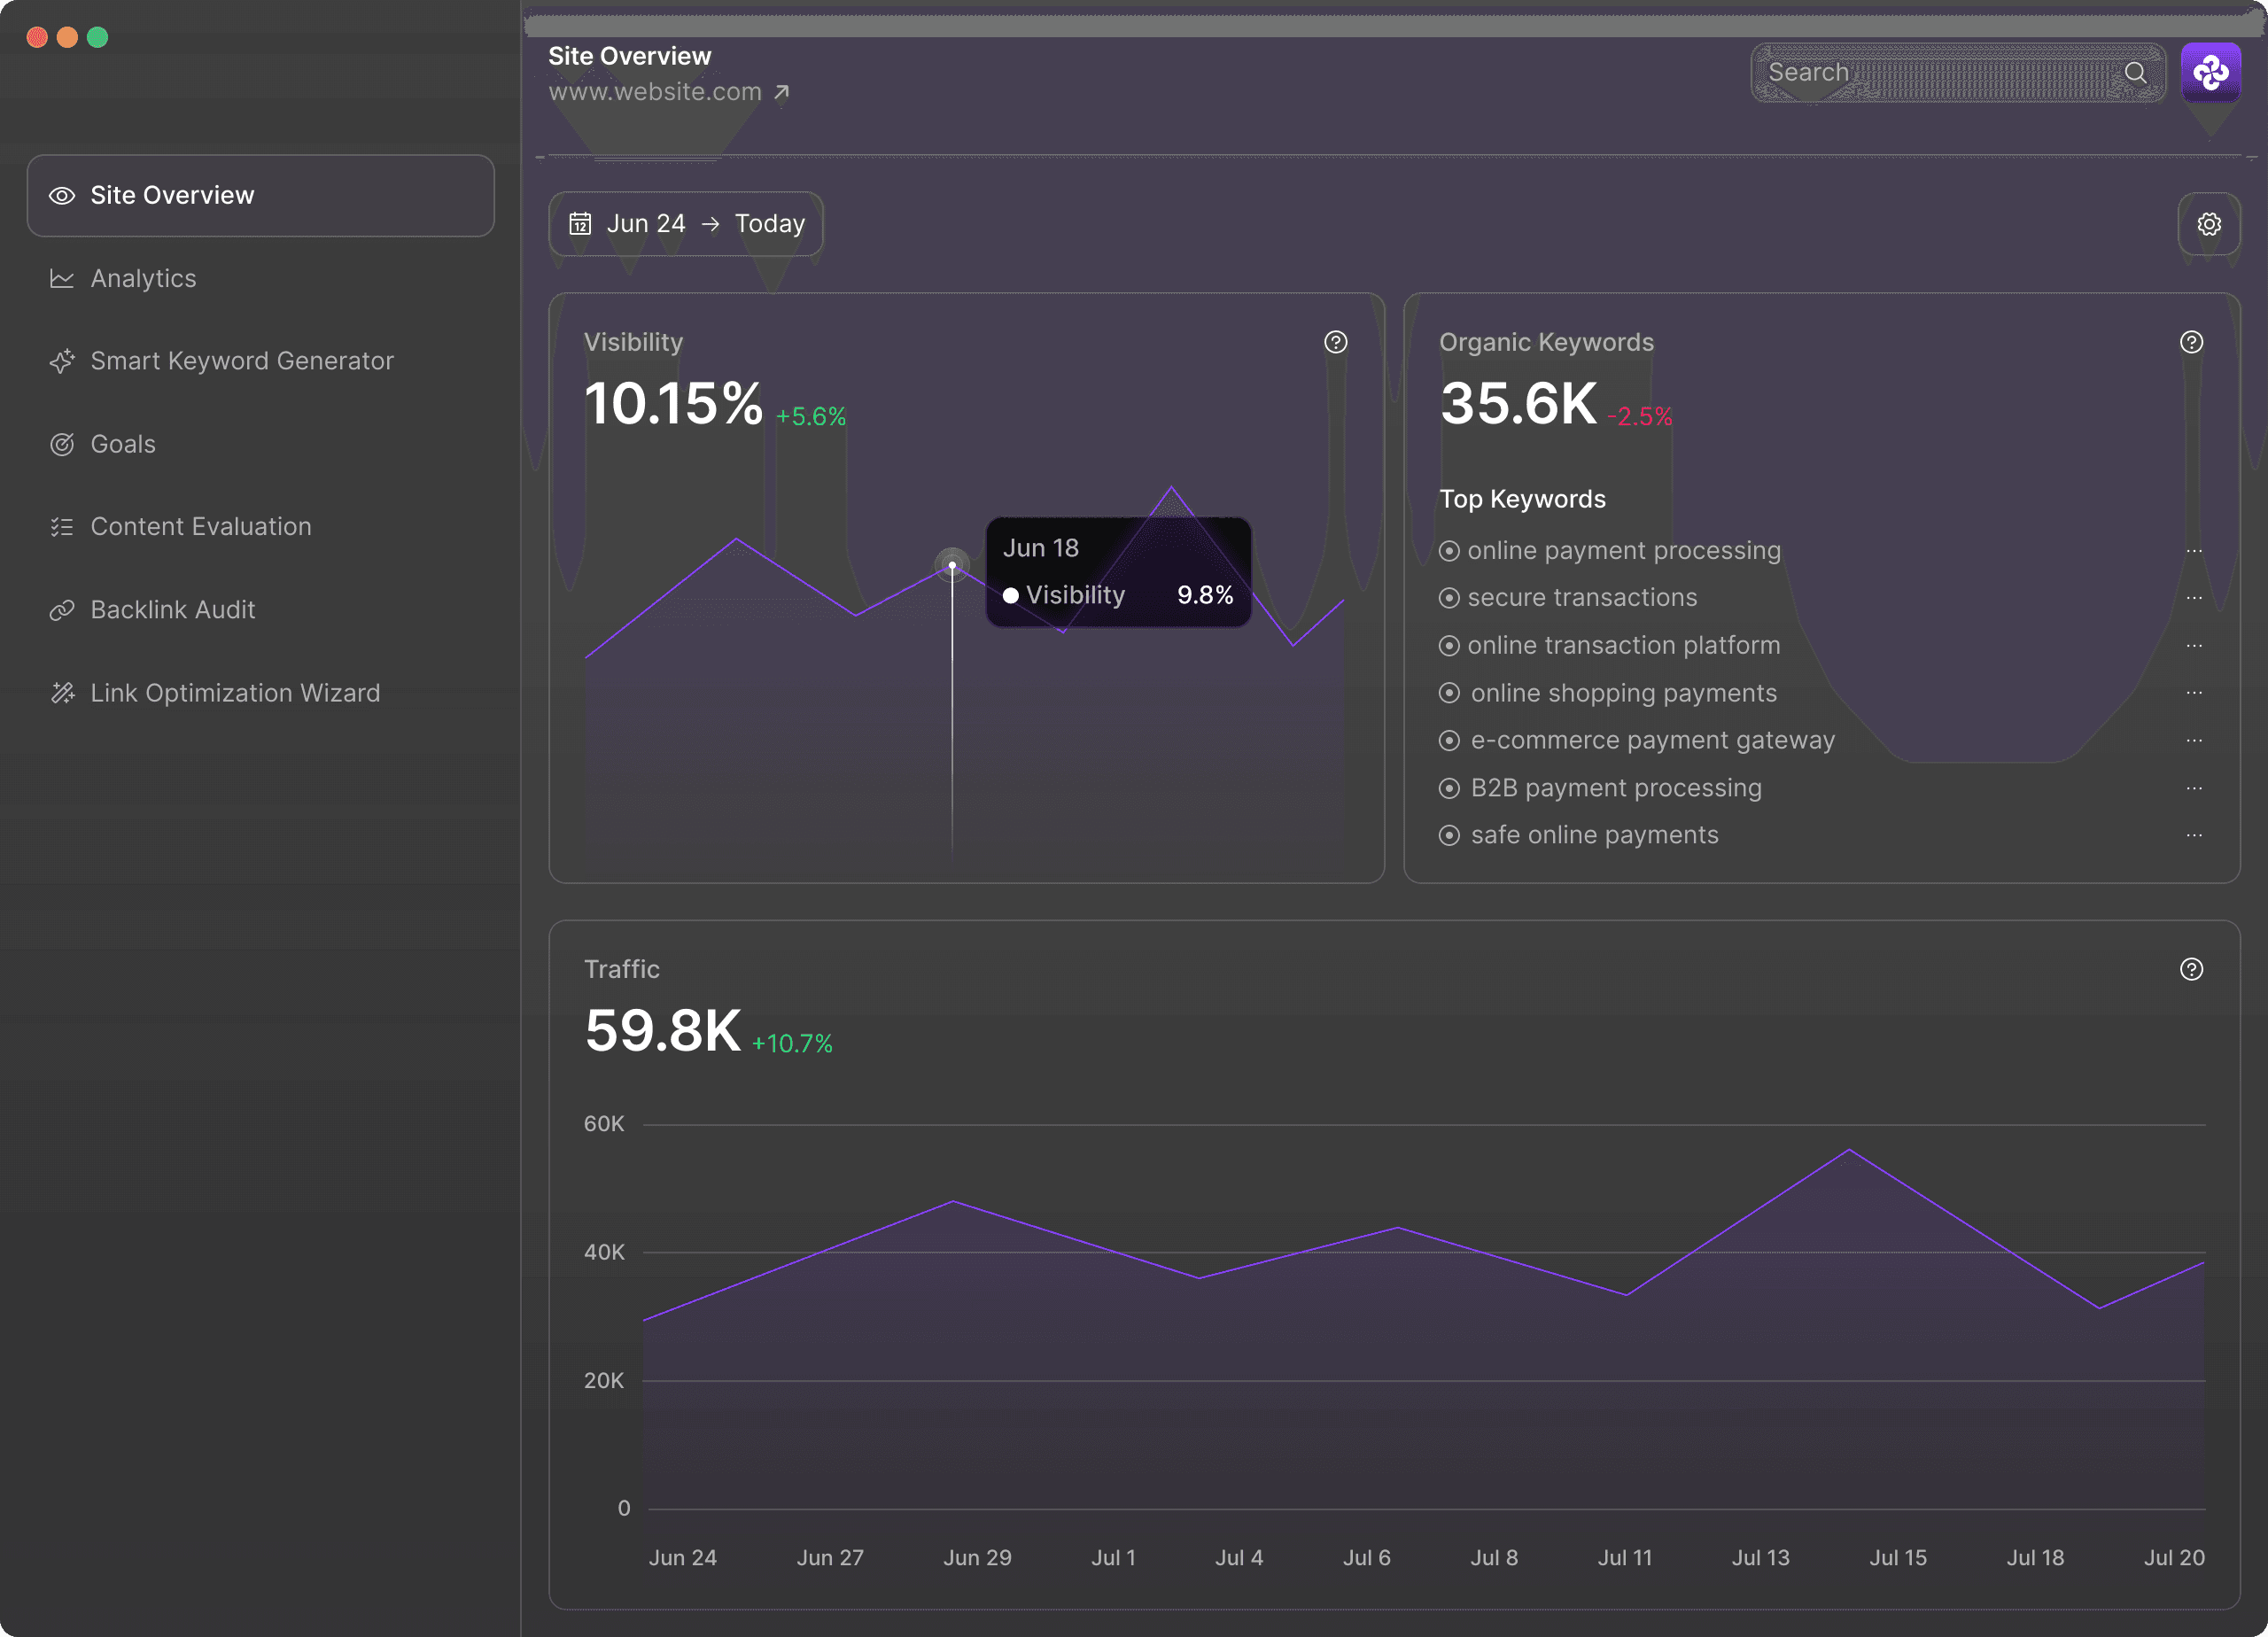Click the Content Evaluation checklist icon
Viewport: 2268px width, 1637px height.
coord(63,526)
